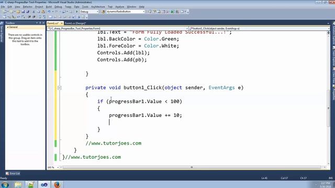Click the Save icon in toolbar
335x188 pixels.
point(23,11)
